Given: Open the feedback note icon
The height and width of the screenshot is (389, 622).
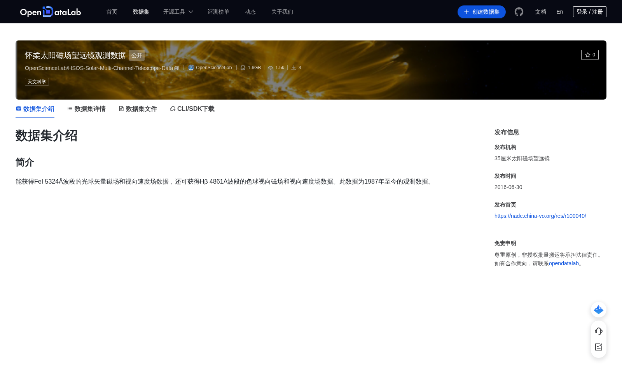Looking at the screenshot, I should [x=599, y=347].
